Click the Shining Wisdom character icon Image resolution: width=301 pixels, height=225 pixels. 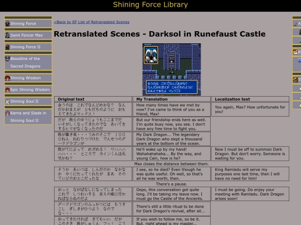7,78
